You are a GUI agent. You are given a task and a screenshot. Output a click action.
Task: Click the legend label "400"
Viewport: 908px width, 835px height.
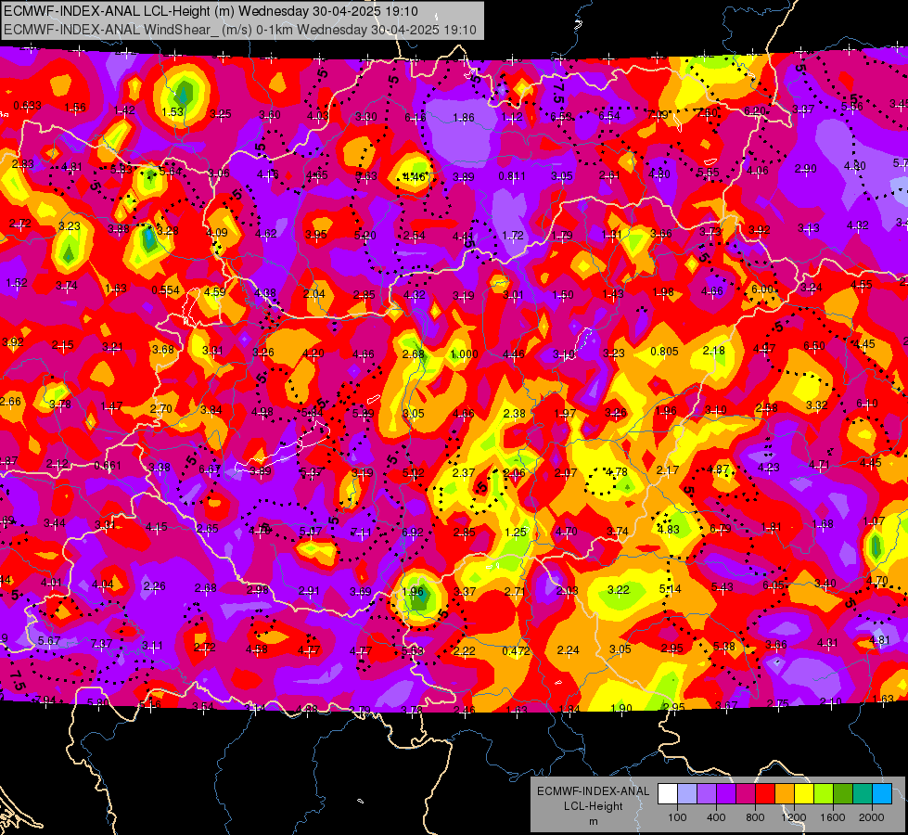coord(716,817)
